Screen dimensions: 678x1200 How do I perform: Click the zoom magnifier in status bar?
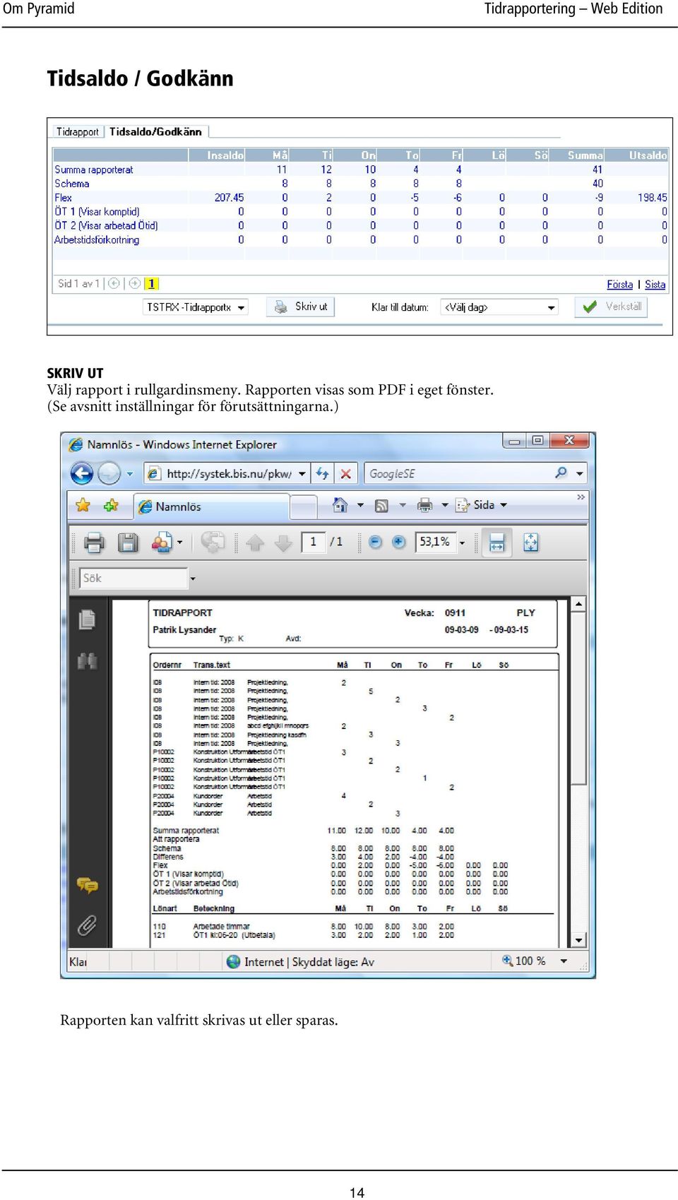coord(507,961)
